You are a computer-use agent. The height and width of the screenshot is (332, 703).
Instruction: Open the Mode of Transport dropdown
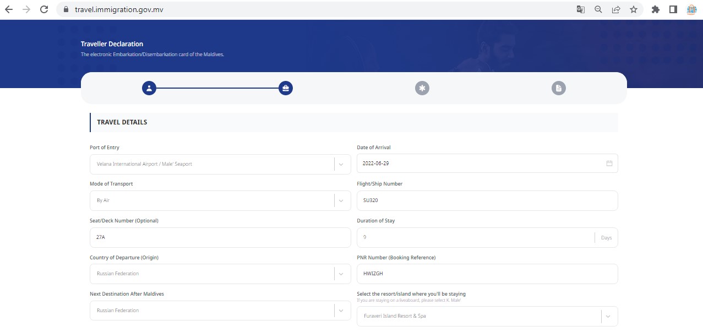tap(341, 200)
